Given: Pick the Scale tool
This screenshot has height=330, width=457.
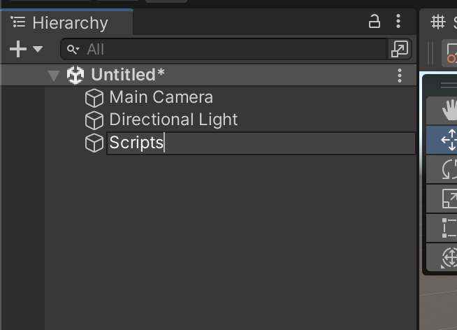Looking at the screenshot, I should pos(442,199).
